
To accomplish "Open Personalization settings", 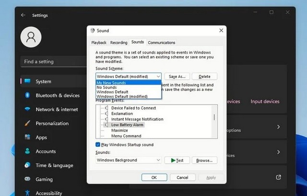I will [x=53, y=123].
